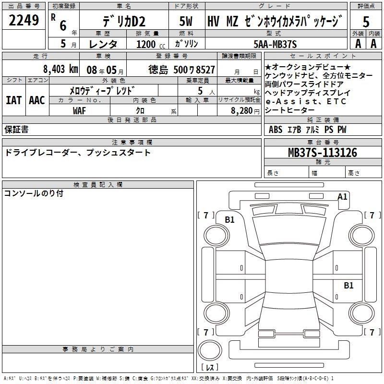Screen dimensions: 384x384
Task: Click seating capacity 5 人
Action: 206,91
